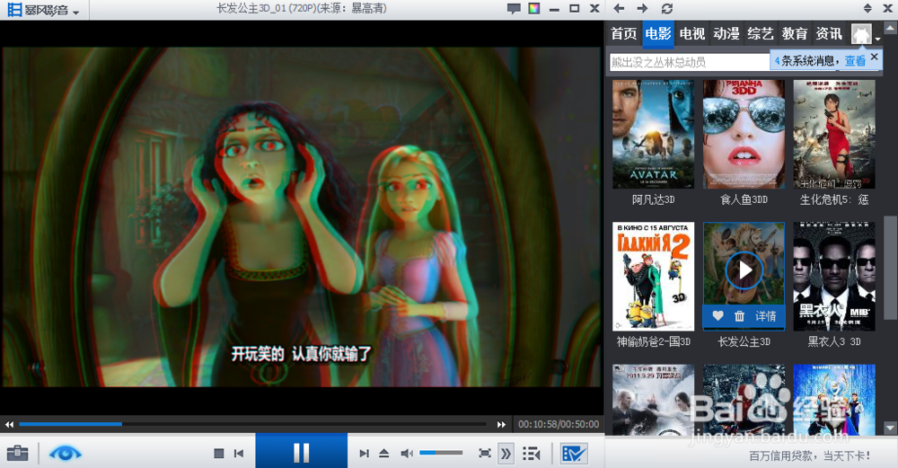Refresh the online content panel
Screen dimensions: 898x468
(x=667, y=9)
